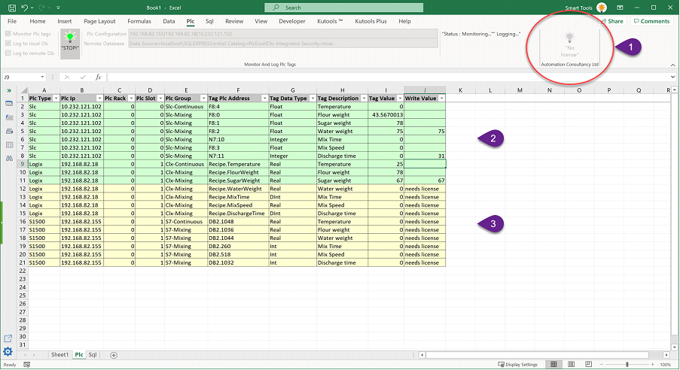Open the Tag Description filter dropdown
680x370 pixels.
pyautogui.click(x=364, y=99)
